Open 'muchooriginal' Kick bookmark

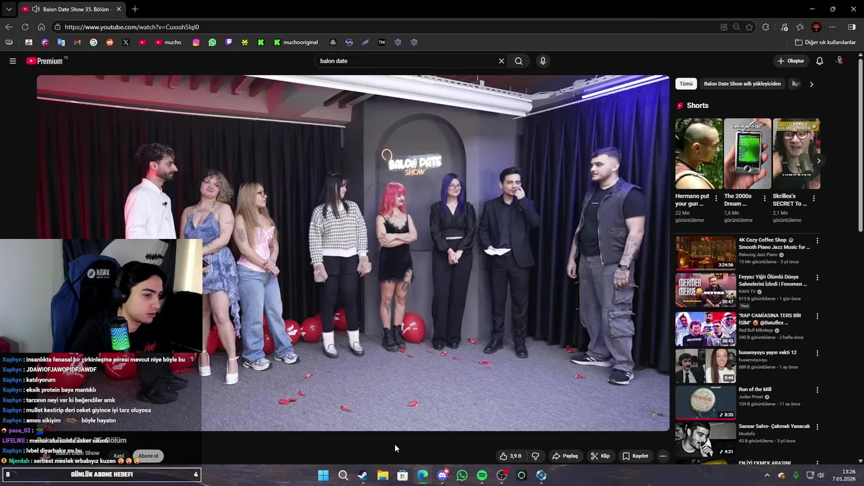tap(296, 42)
